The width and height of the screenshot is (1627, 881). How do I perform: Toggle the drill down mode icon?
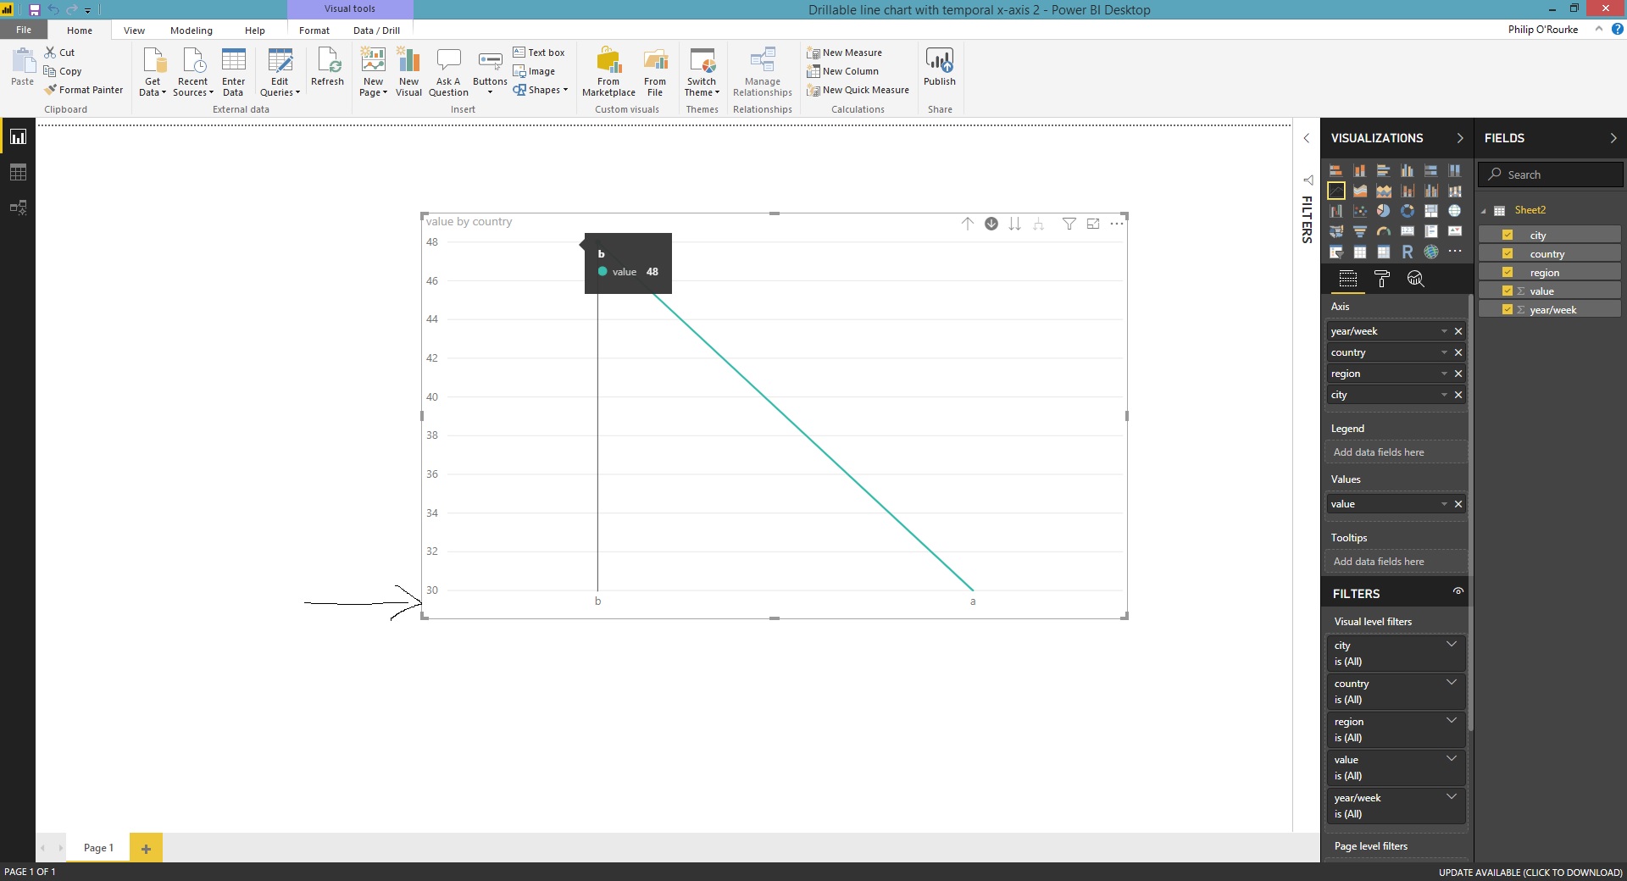[991, 224]
